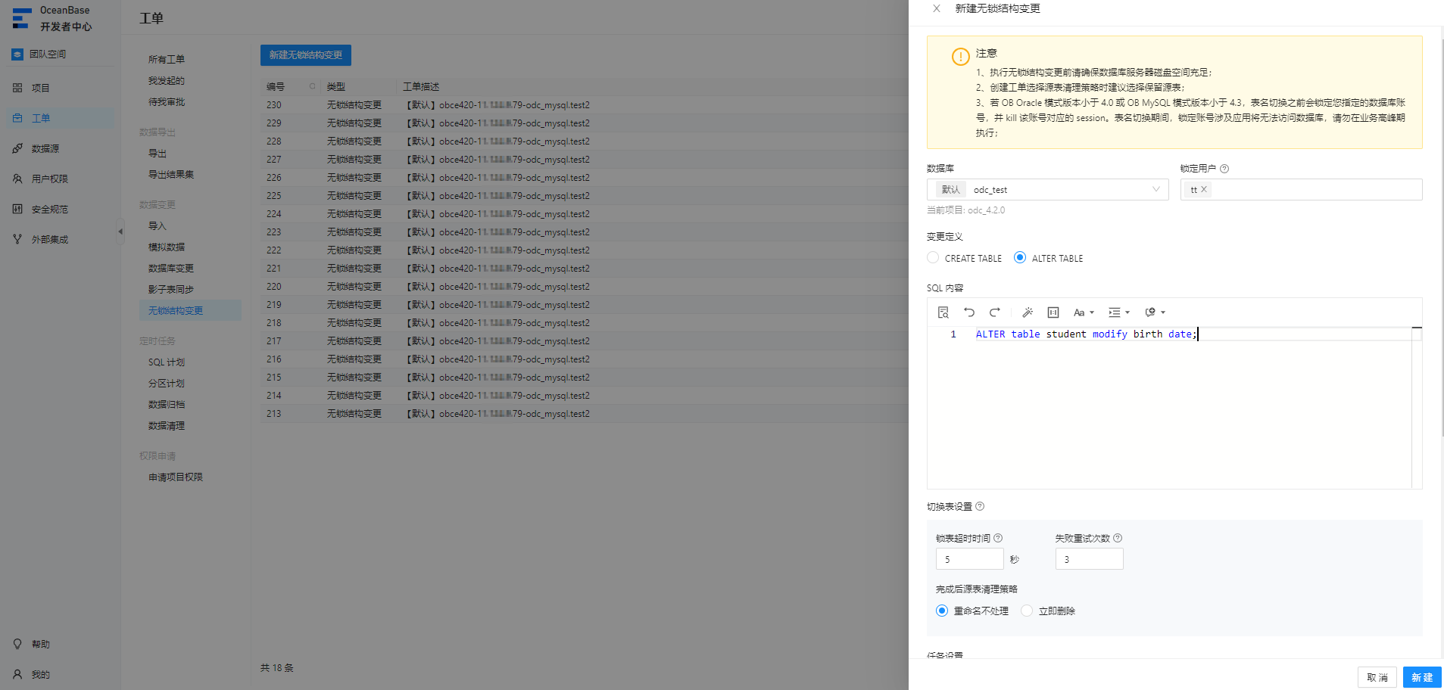Click the redo icon in SQL editor

(x=995, y=312)
